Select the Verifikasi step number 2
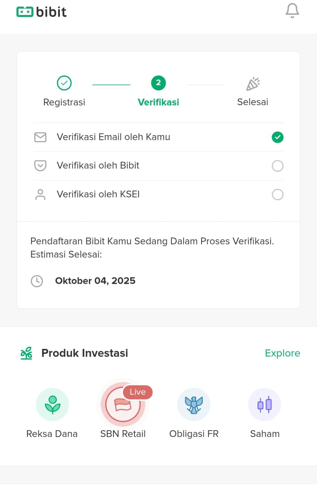Screen dimensions: 317x491 point(158,83)
